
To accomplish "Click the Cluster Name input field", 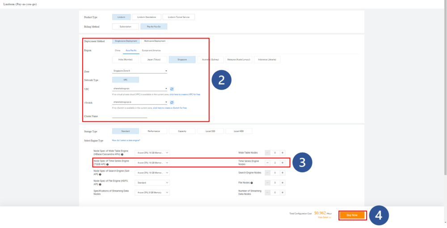I will pos(130,116).
